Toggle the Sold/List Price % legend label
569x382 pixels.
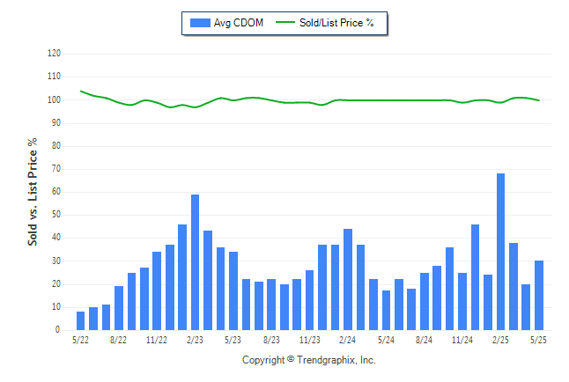coord(336,23)
